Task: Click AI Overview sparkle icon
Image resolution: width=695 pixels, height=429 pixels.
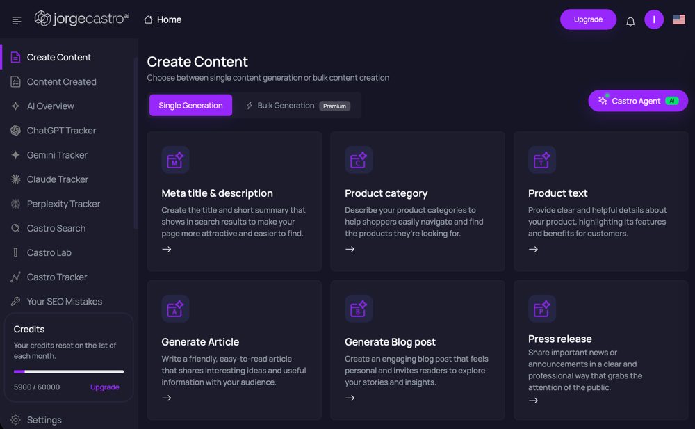Action: (x=15, y=106)
